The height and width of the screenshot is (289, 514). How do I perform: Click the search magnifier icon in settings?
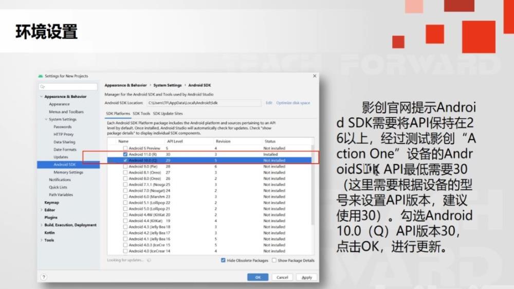(43, 86)
